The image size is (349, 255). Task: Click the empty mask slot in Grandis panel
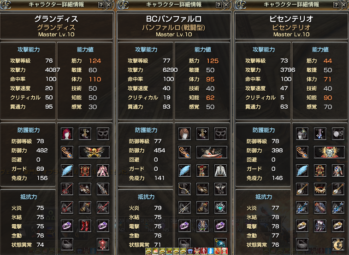pyautogui.click(x=103, y=134)
